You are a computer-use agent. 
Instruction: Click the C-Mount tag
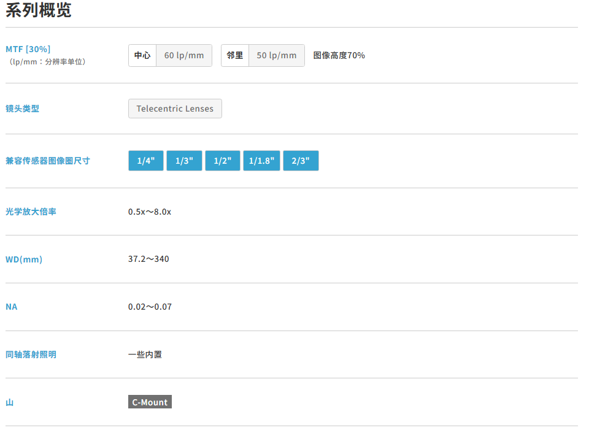coord(150,402)
